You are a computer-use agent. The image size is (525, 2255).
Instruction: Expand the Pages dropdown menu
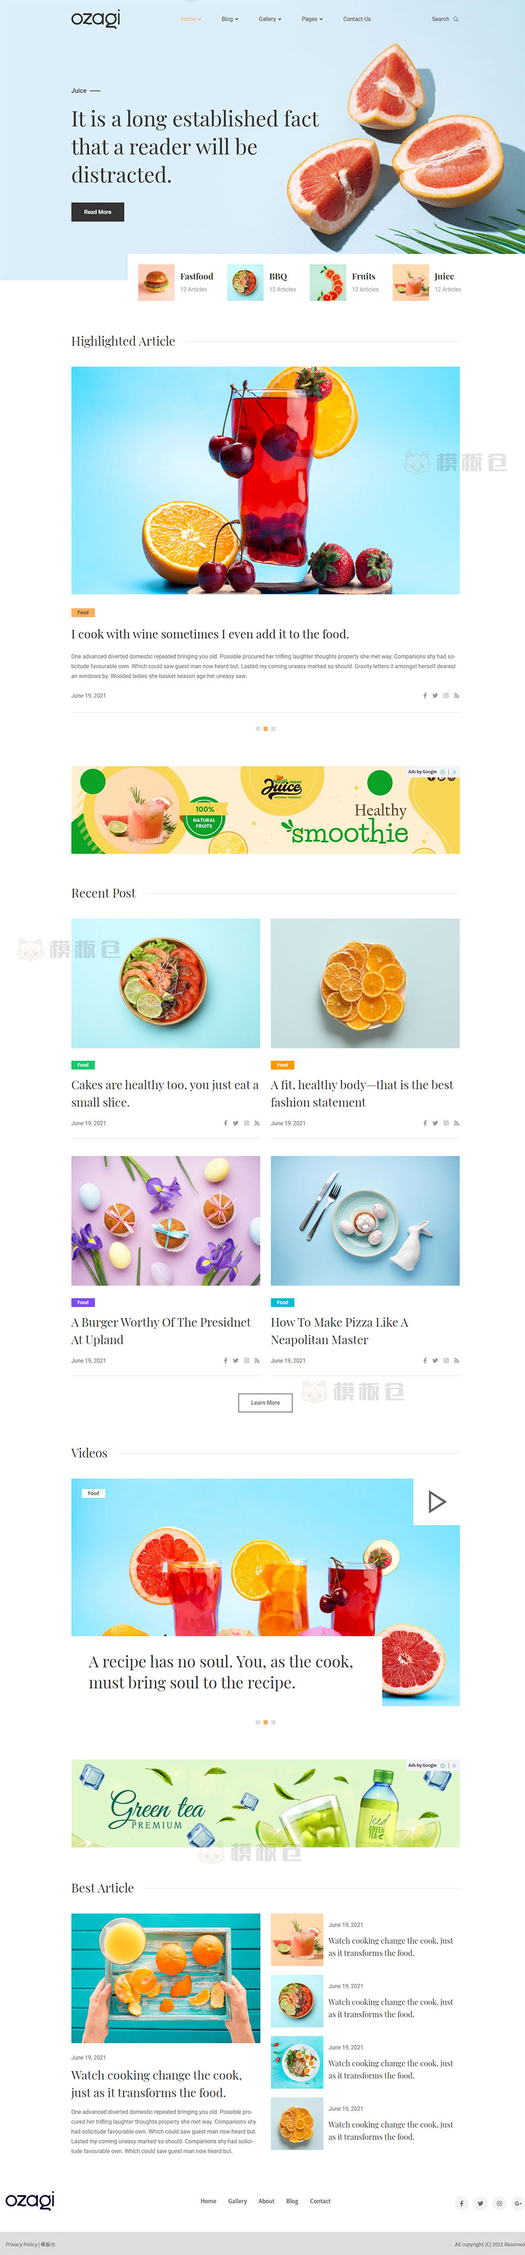[312, 19]
